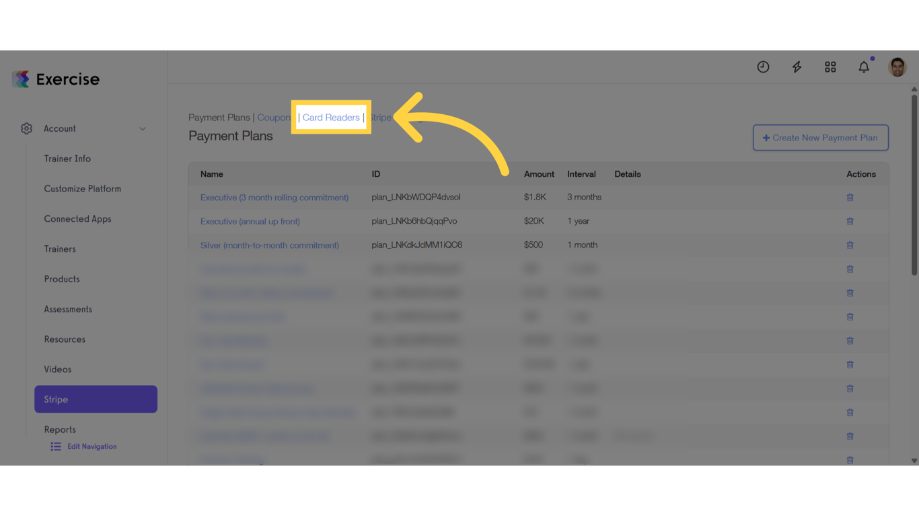Click the 1 month interval cell

point(582,245)
